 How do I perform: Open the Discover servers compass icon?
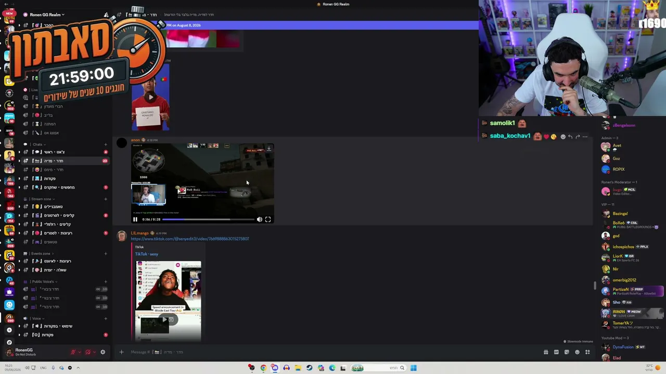click(9, 342)
